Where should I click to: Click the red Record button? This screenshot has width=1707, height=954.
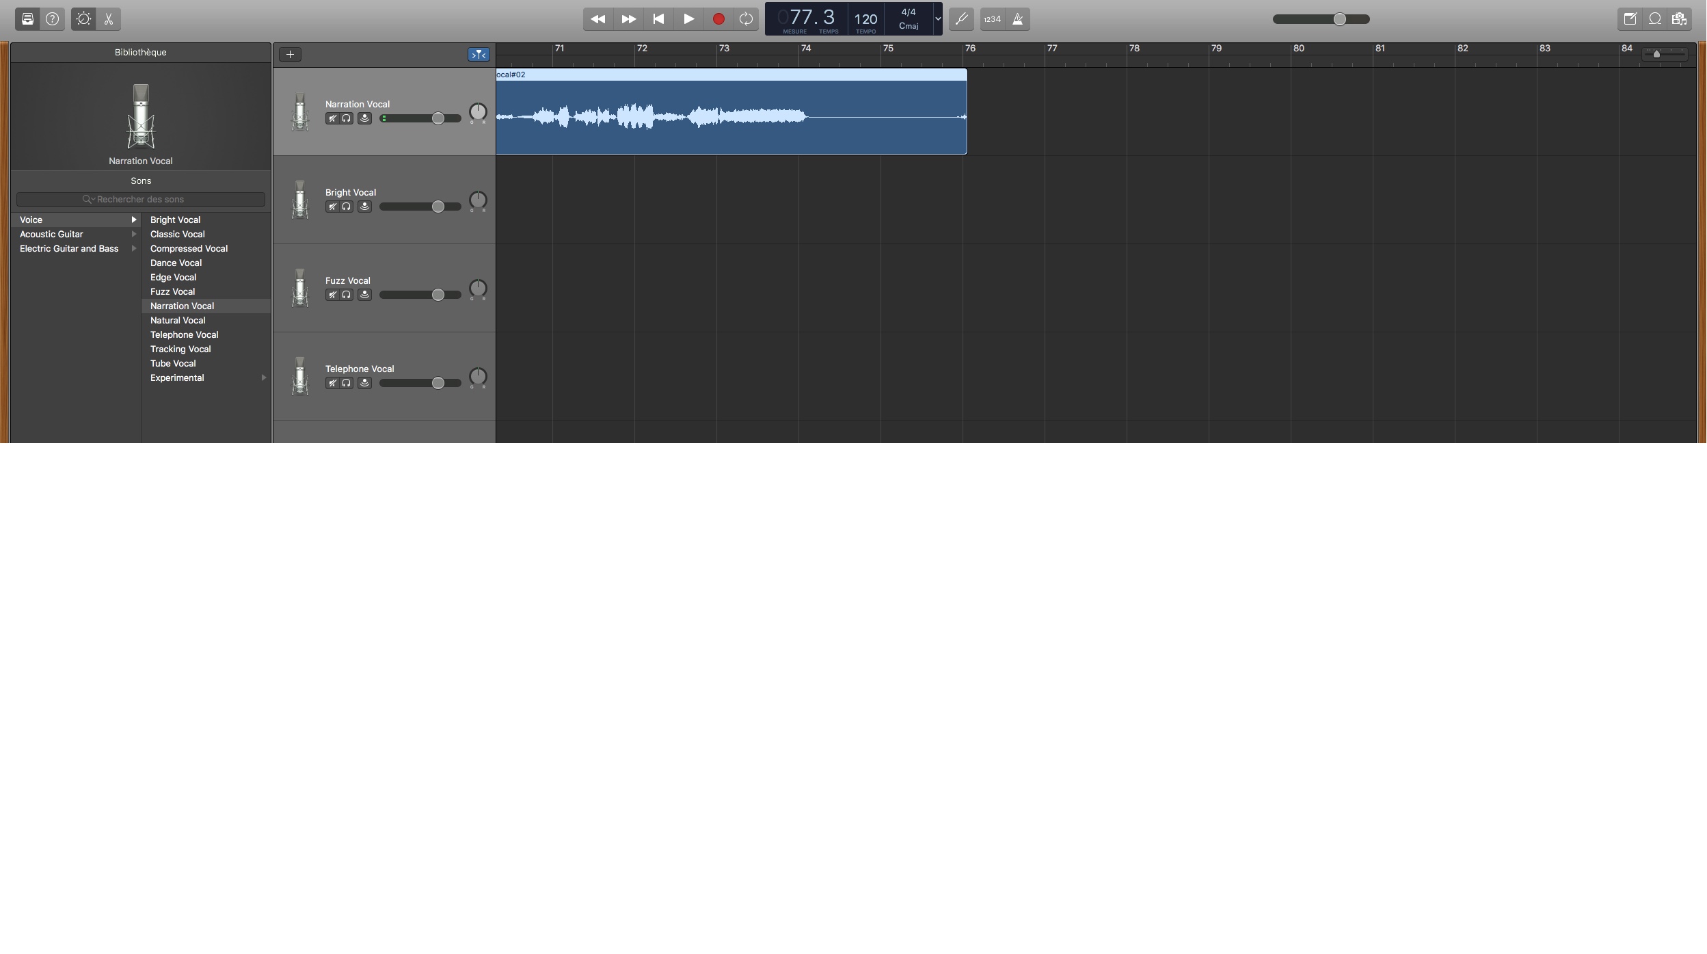coord(718,19)
